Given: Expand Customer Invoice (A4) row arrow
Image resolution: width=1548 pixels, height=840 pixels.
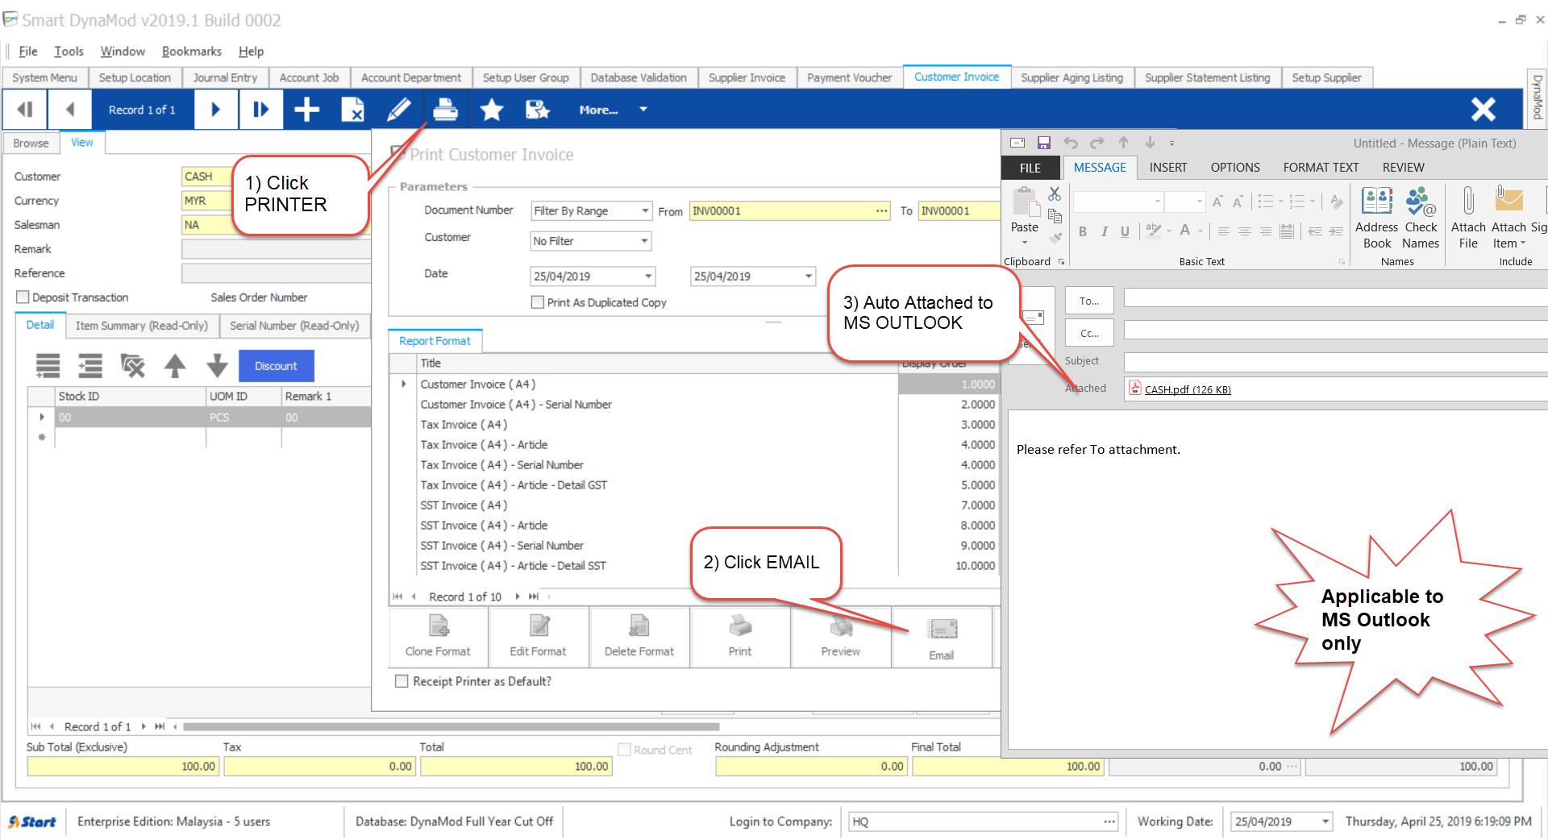Looking at the screenshot, I should pyautogui.click(x=404, y=385).
